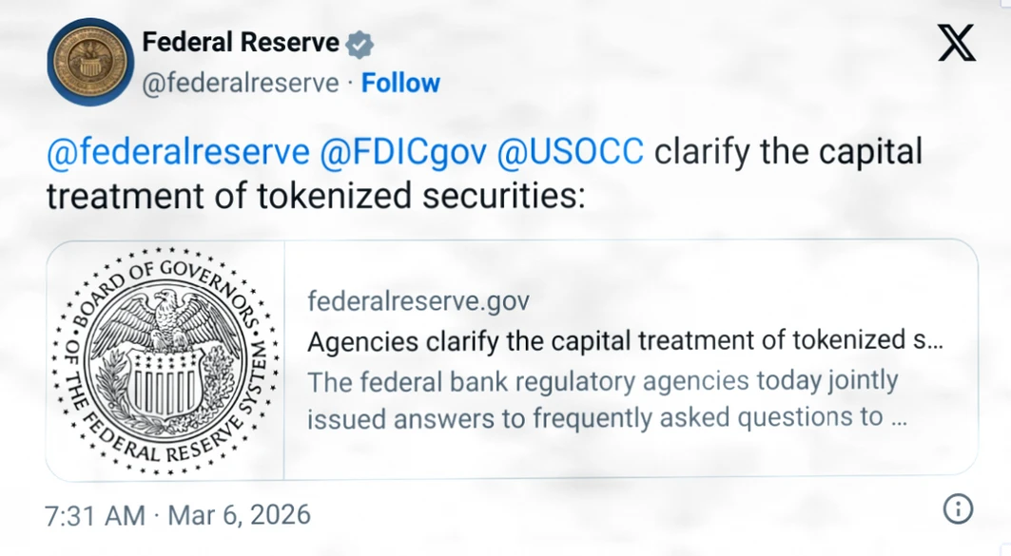Screen dimensions: 1011x556
Task: Click the X logo icon
Action: point(956,42)
